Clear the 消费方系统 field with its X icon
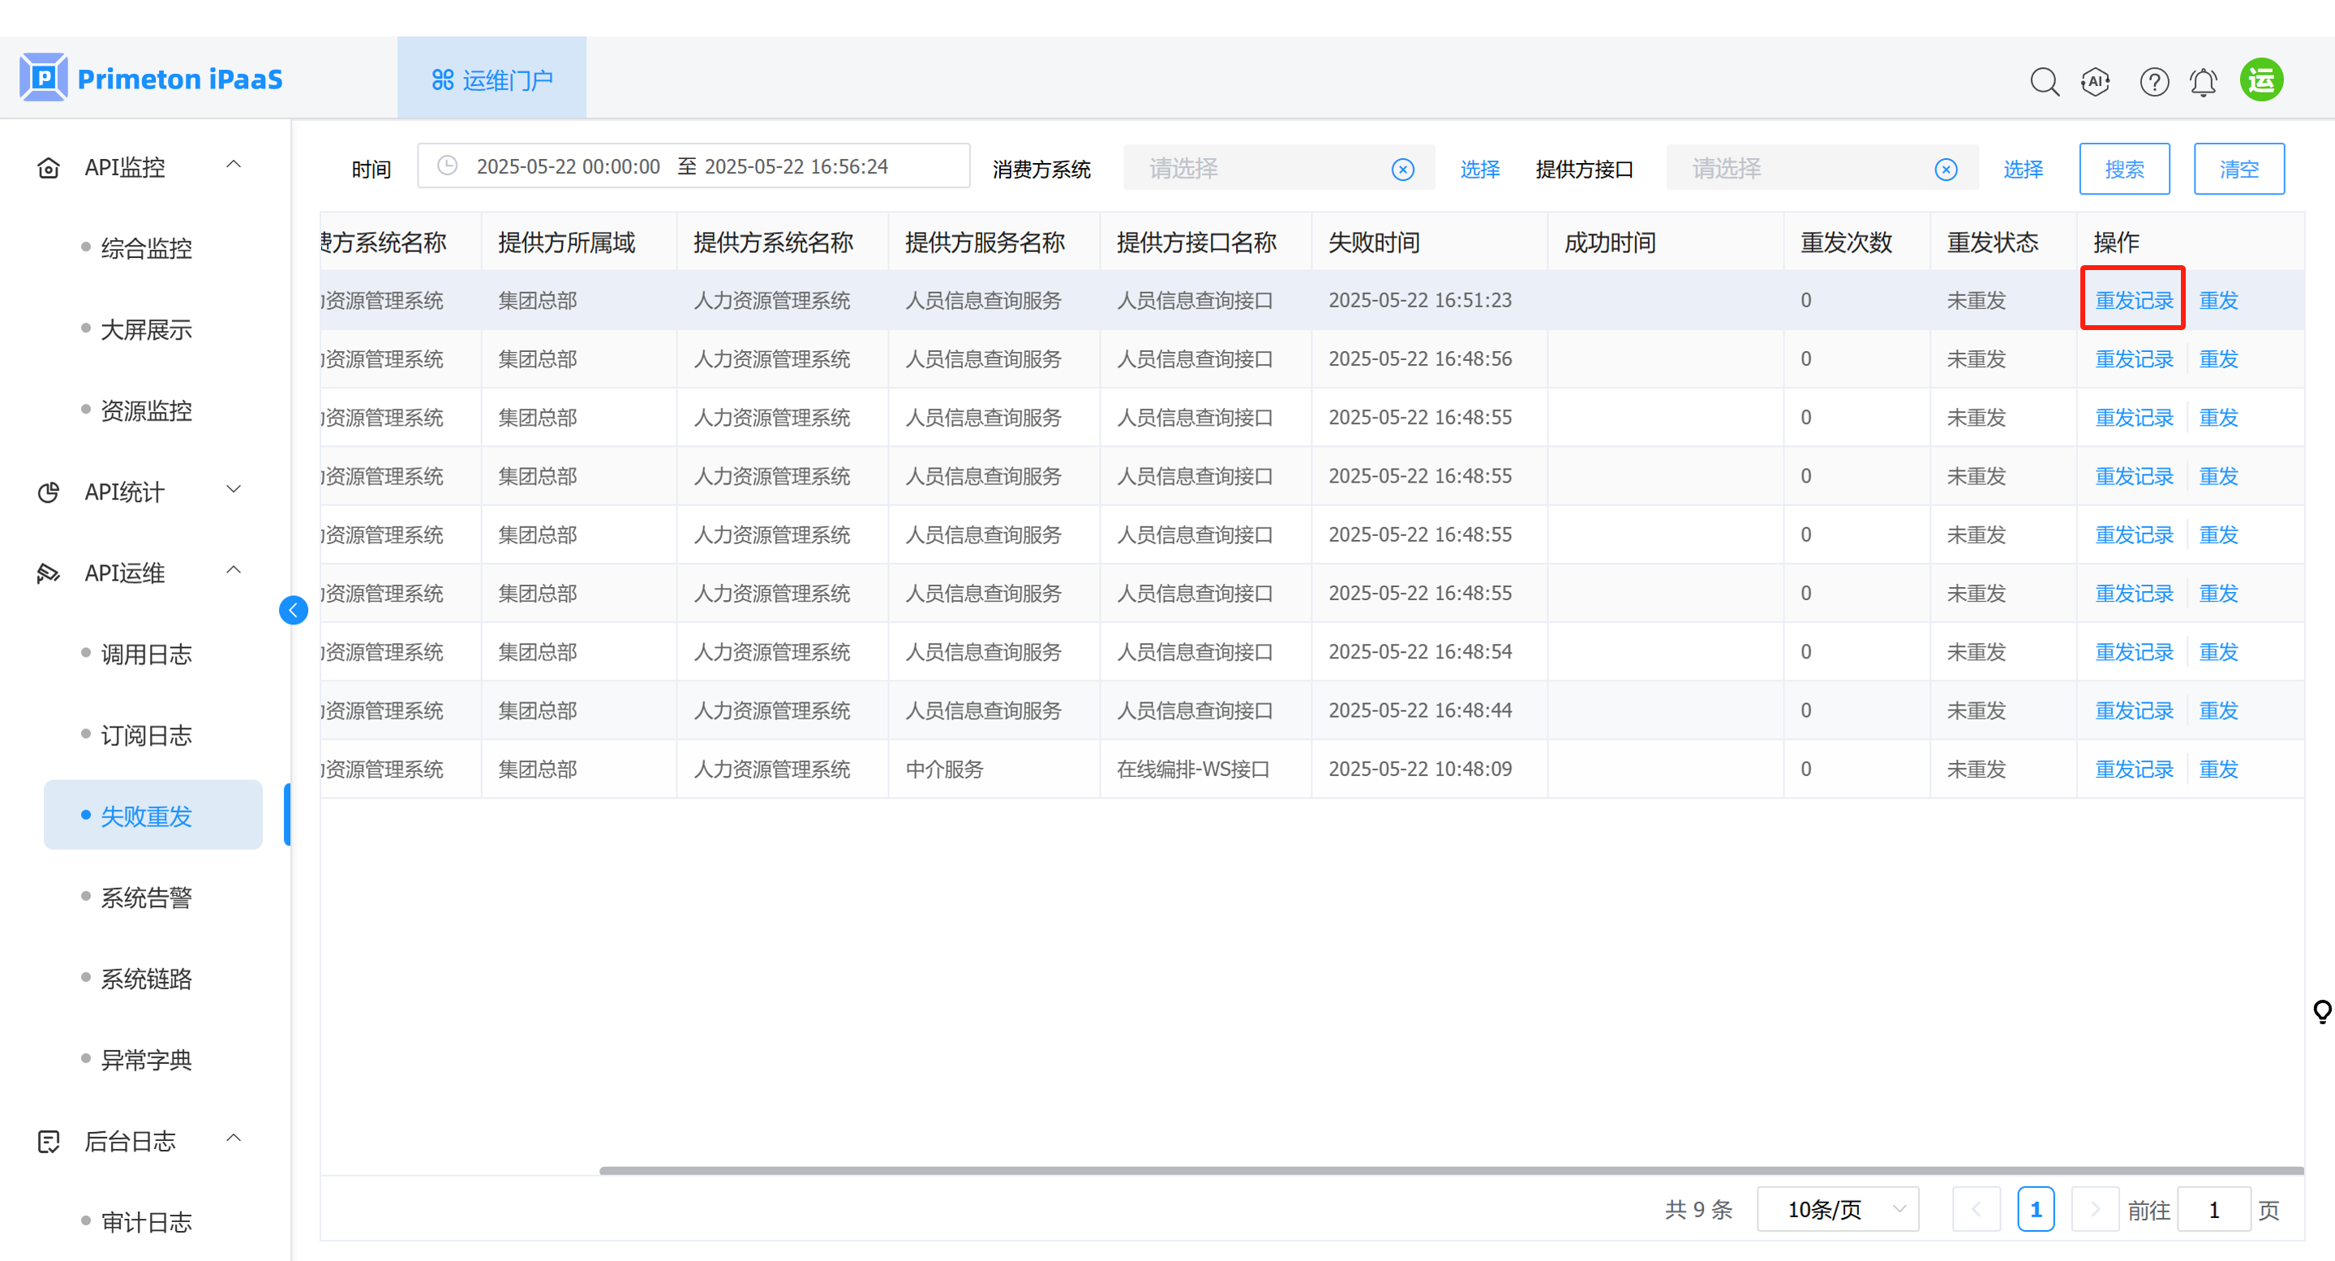Image resolution: width=2335 pixels, height=1261 pixels. [1402, 169]
